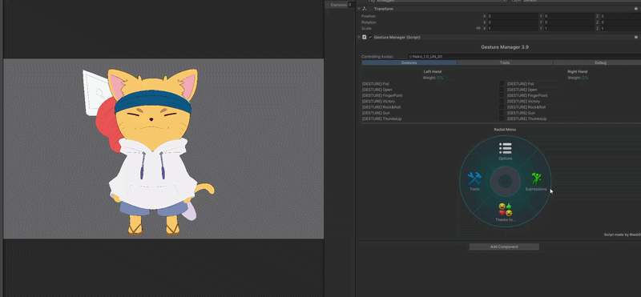Viewport: 641px width, 297px height.
Task: Open the green Expressions icon in the radial menu
Action: point(536,179)
